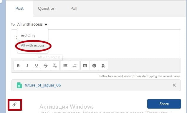Viewport: 187px width, 113px height.
Task: Underline the selected text
Action: point(37,65)
